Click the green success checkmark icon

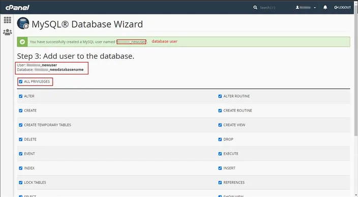click(22, 42)
